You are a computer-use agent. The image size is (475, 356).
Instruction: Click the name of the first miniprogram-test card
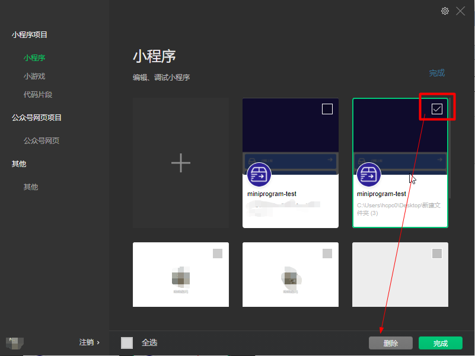click(x=272, y=194)
